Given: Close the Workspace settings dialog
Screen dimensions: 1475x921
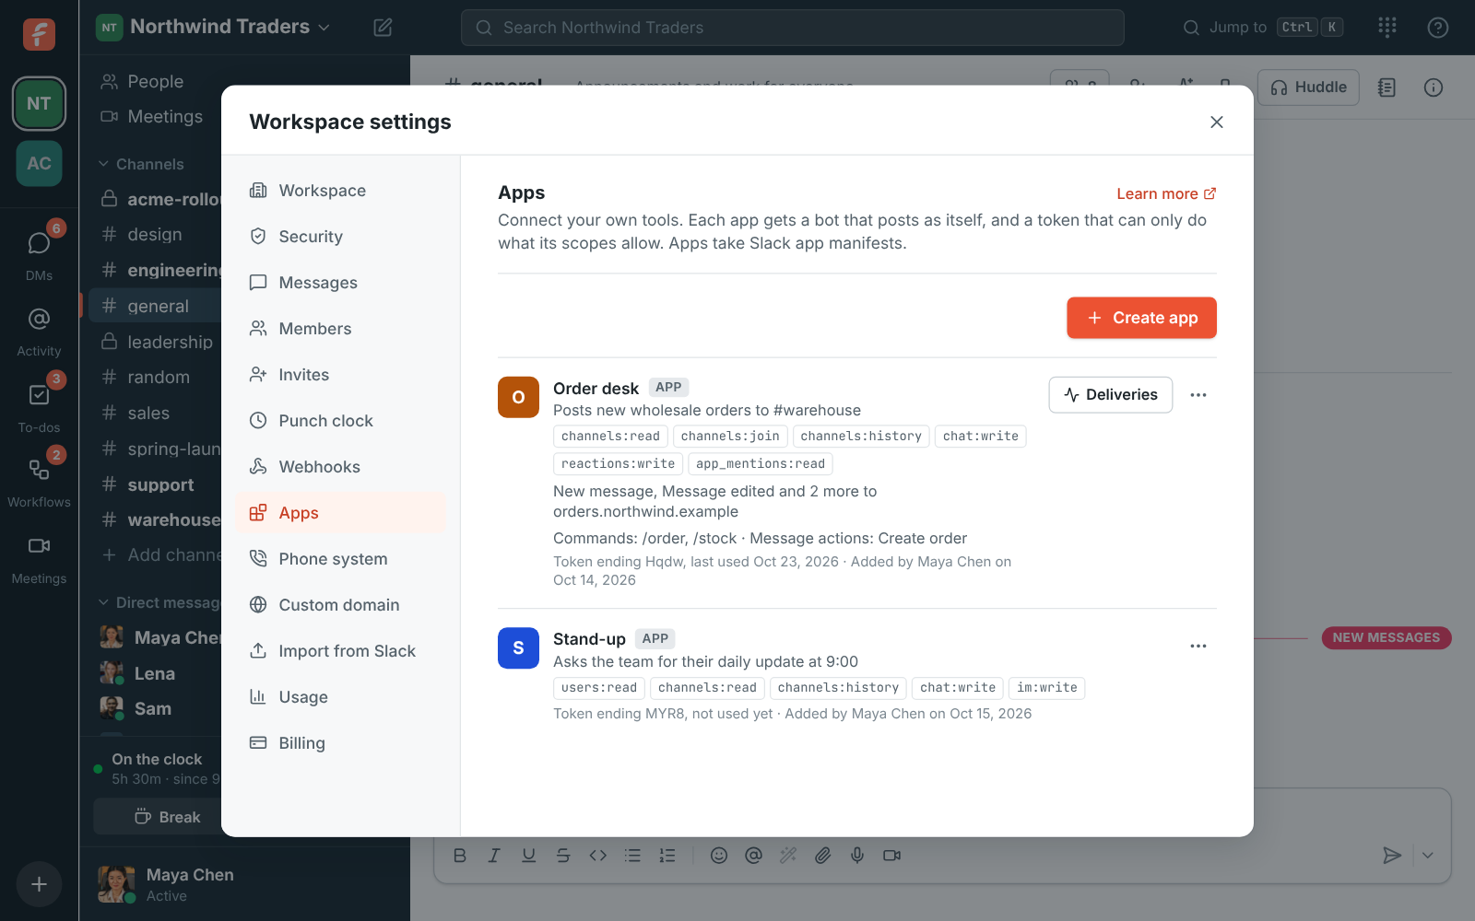Looking at the screenshot, I should [1217, 122].
